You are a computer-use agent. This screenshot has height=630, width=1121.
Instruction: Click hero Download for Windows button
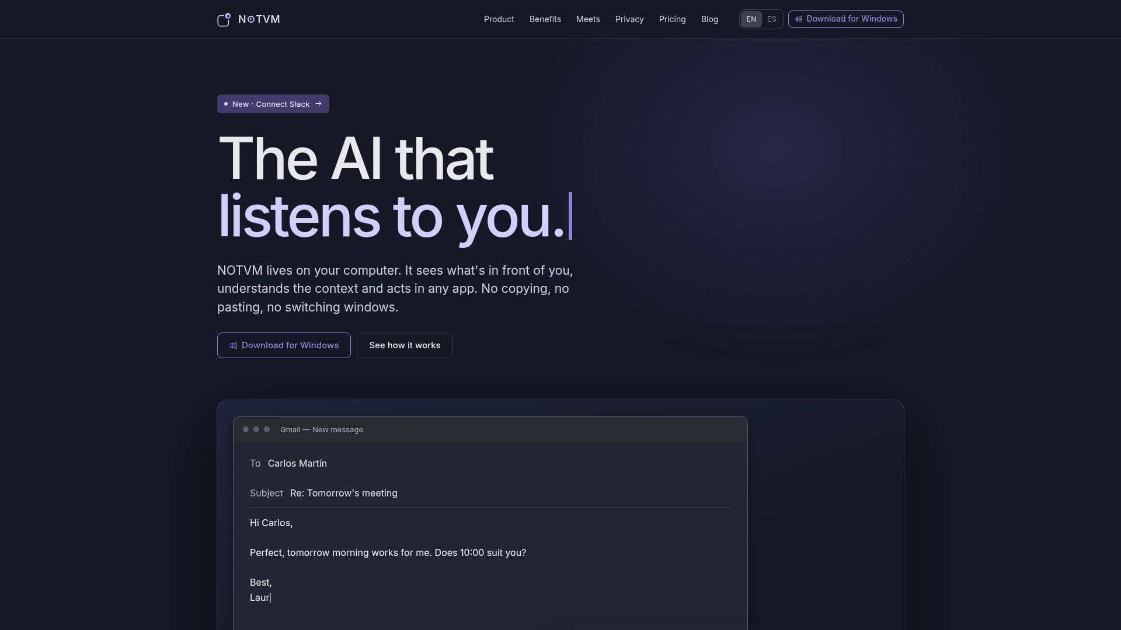click(x=284, y=345)
